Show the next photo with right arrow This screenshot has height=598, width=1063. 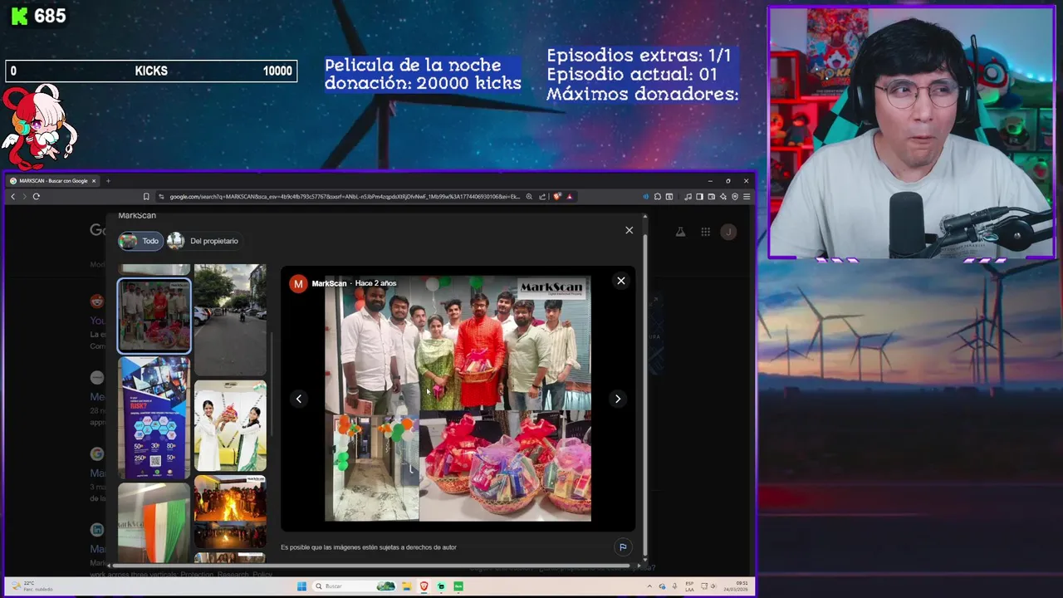coord(618,399)
